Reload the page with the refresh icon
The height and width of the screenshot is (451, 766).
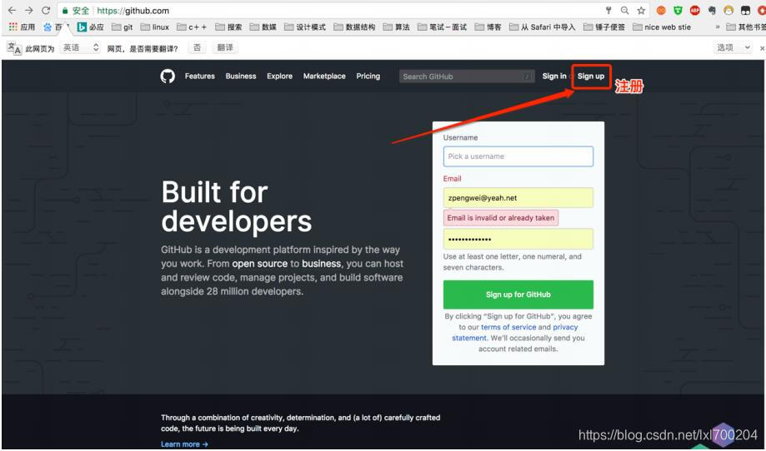click(x=46, y=10)
